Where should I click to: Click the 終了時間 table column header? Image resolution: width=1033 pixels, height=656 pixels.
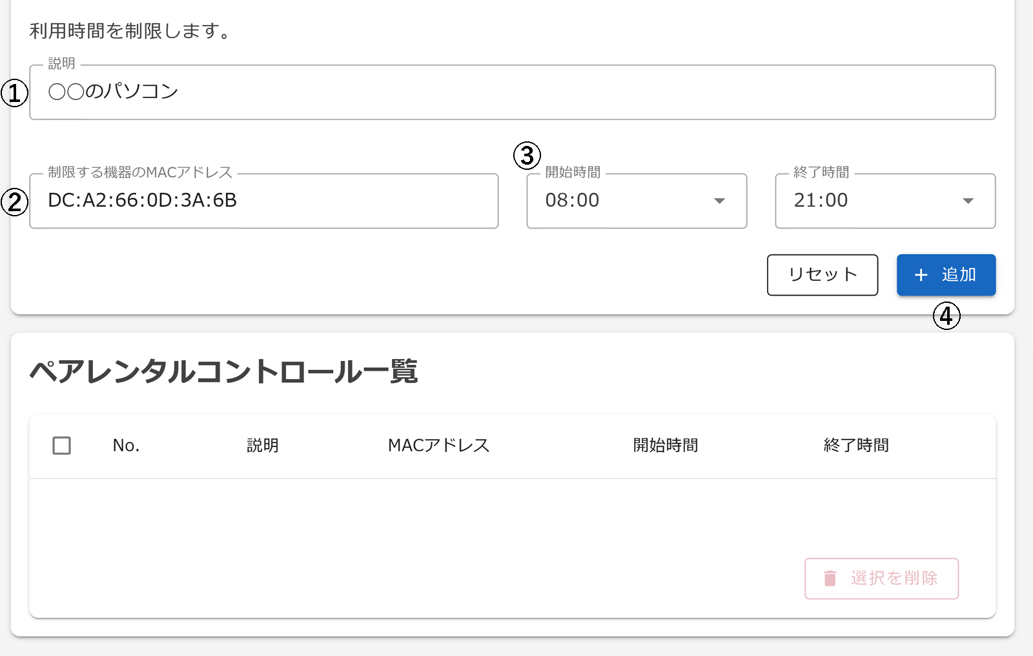pos(855,446)
